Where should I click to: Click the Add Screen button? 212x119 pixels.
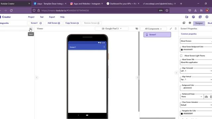[x=54, y=23]
